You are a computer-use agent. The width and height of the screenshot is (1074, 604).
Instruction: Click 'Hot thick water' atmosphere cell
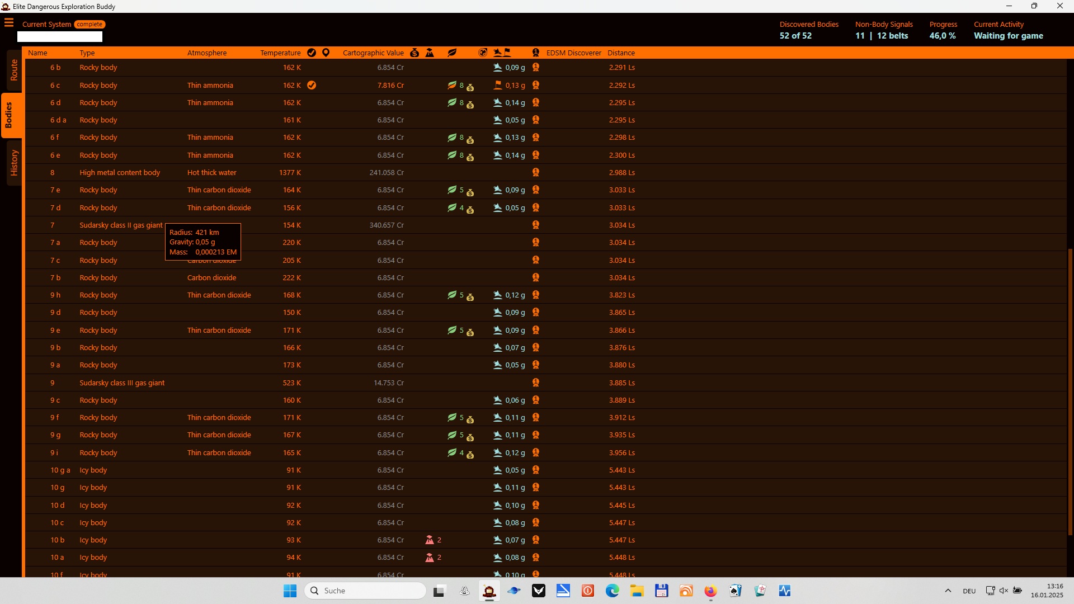[212, 172]
